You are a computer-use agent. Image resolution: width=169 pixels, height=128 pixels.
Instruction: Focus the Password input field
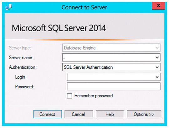pos(114,86)
